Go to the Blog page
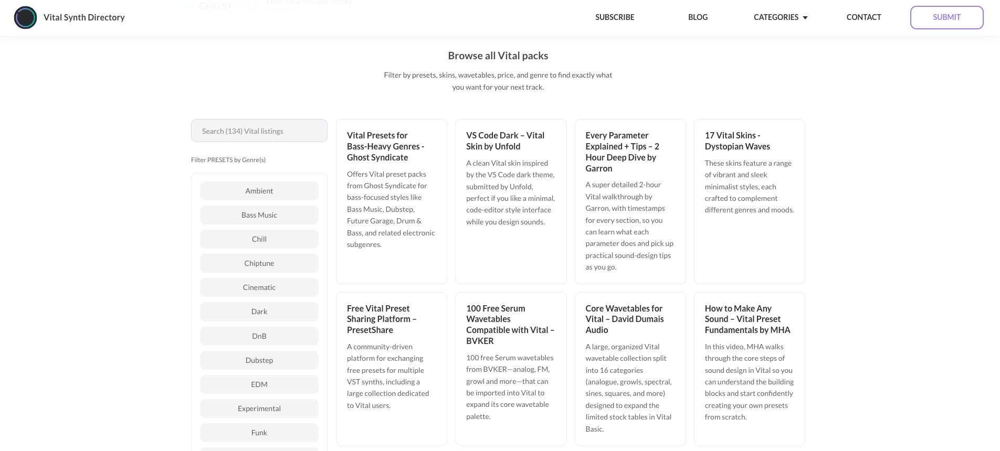 pos(698,17)
